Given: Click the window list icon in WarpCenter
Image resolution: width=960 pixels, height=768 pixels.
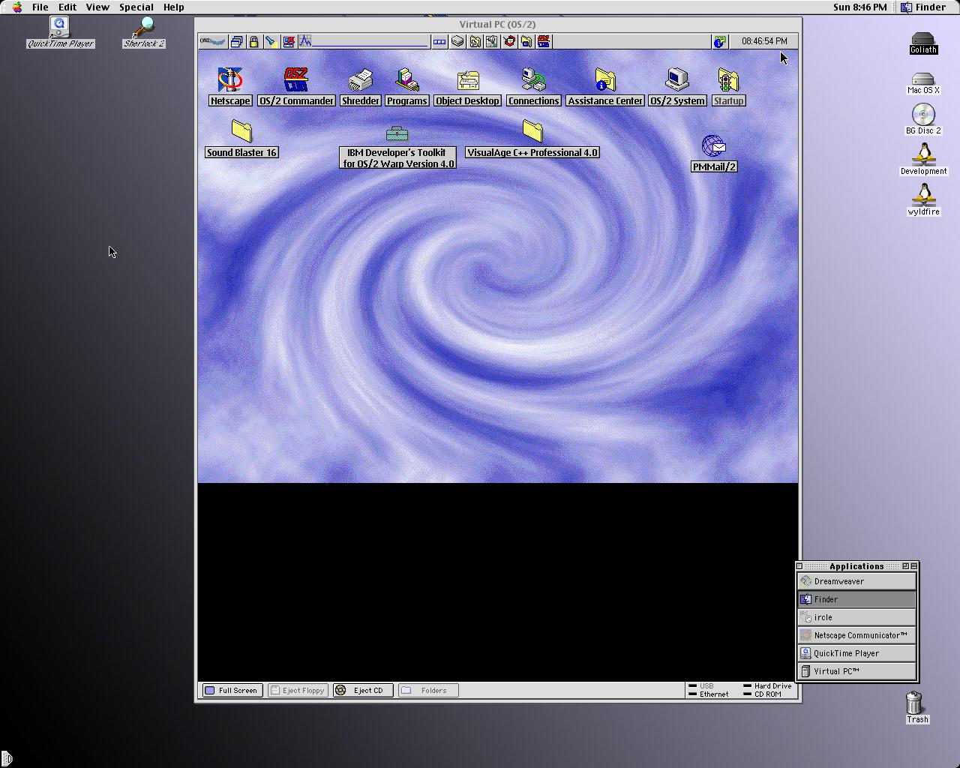Looking at the screenshot, I should (236, 42).
